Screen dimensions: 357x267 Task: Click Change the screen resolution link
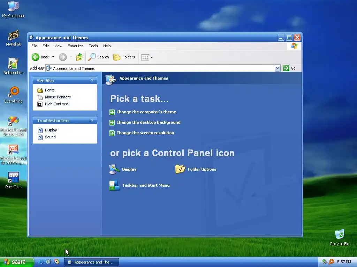coord(145,133)
